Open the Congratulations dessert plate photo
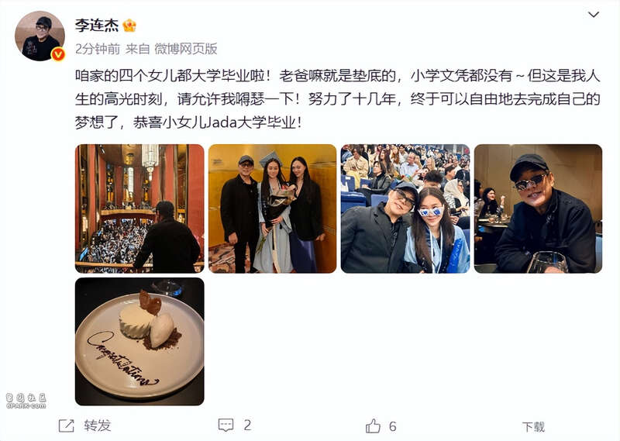This screenshot has width=620, height=441. click(139, 341)
